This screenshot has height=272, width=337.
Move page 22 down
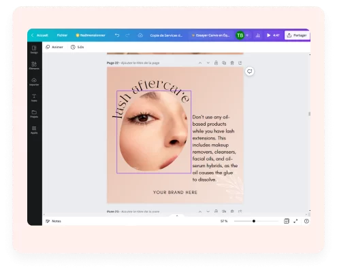click(208, 63)
